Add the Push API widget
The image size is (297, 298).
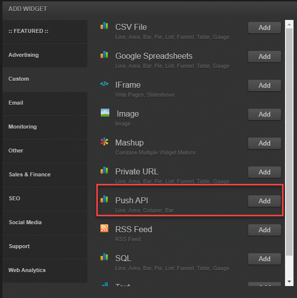[x=264, y=201]
